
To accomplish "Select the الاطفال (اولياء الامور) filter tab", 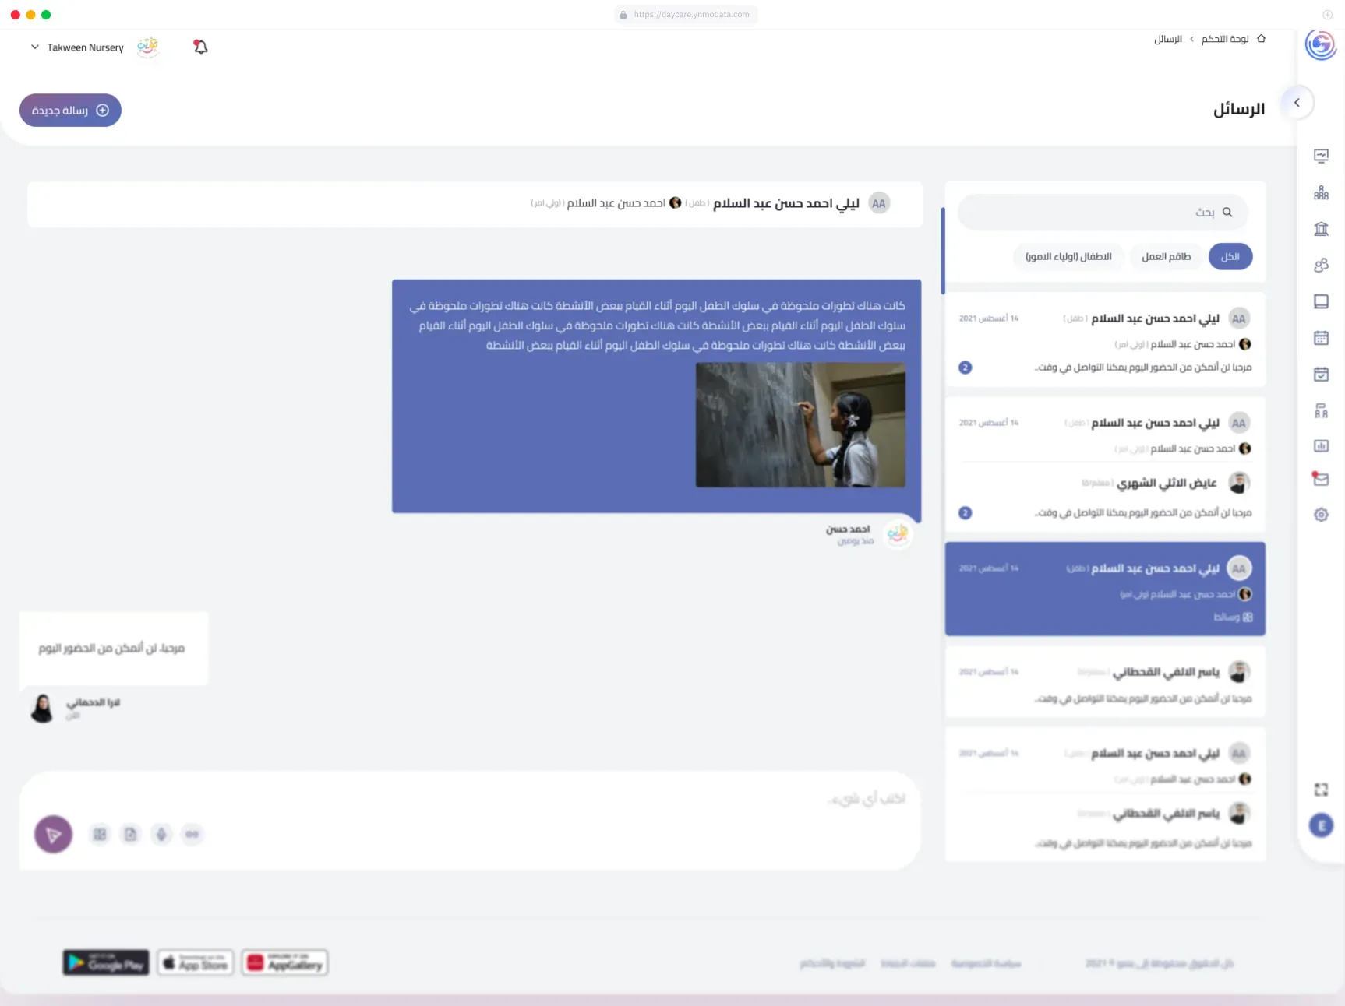I will tap(1068, 256).
